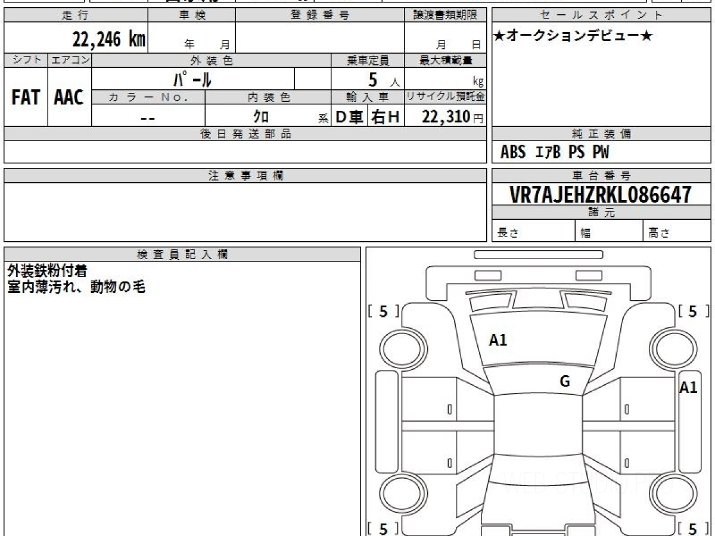The image size is (715, 536).
Task: Select the セールスポイント header
Action: point(601,15)
